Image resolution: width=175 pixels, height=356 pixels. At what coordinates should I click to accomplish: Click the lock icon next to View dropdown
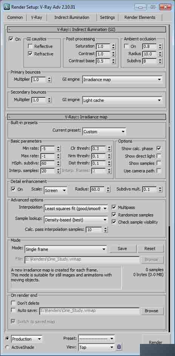pyautogui.click(x=119, y=347)
